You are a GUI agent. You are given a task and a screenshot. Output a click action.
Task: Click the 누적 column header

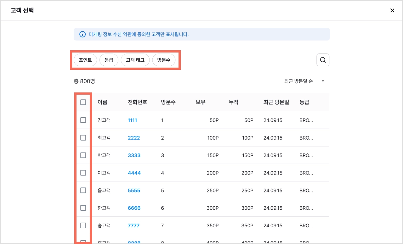234,102
